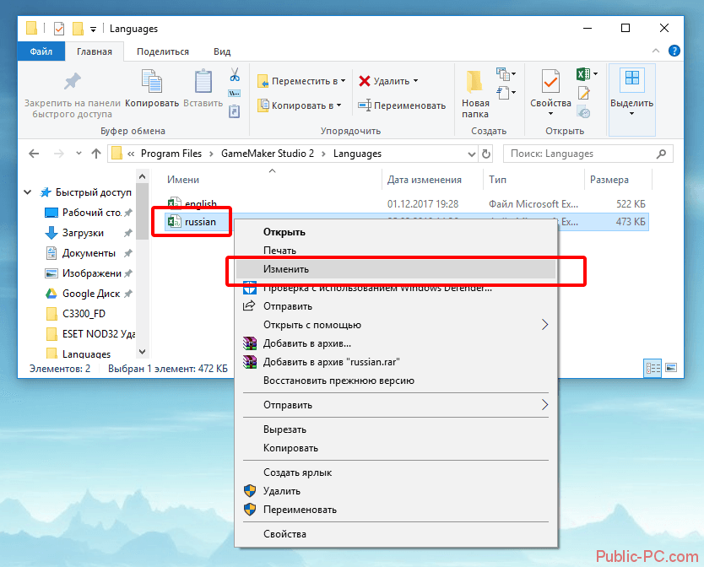Switch to large thumbnails view toggle
Image resolution: width=704 pixels, height=567 pixels.
tap(670, 368)
